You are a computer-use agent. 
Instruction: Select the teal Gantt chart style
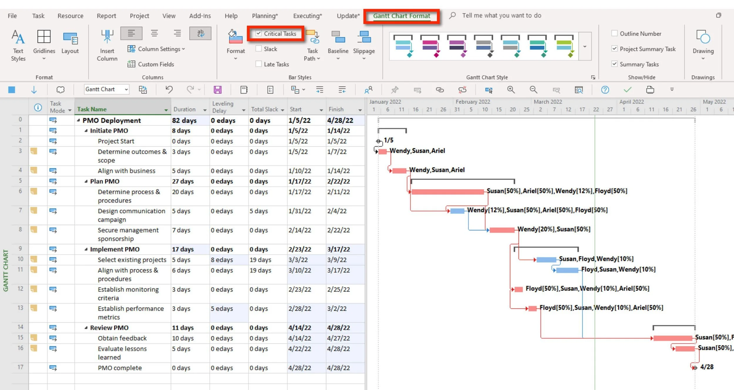pyautogui.click(x=403, y=46)
